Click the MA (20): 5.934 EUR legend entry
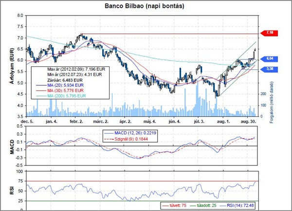Screen dimensions: 292x211 (59, 85)
